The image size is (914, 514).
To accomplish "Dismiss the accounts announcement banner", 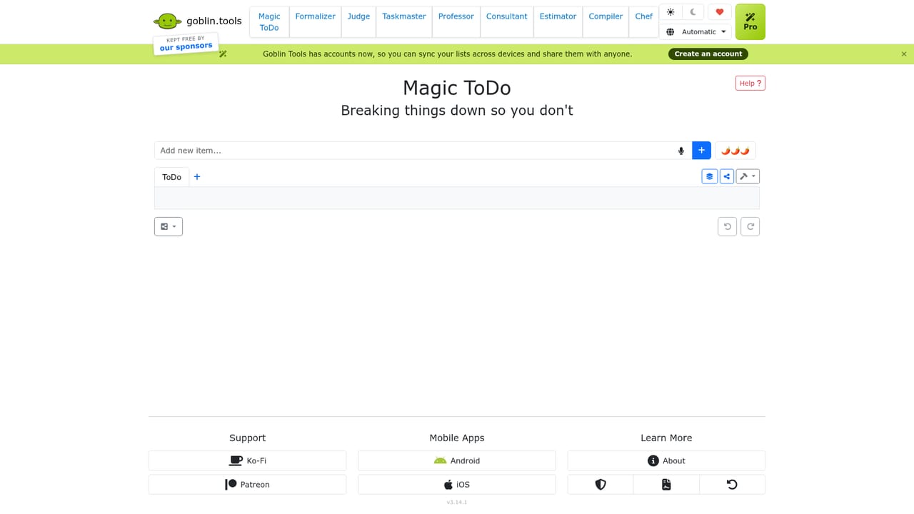I will (x=904, y=54).
